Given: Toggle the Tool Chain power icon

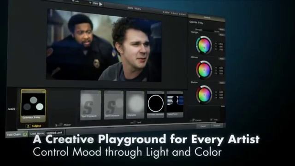Looking at the screenshot, I should point(25,134).
